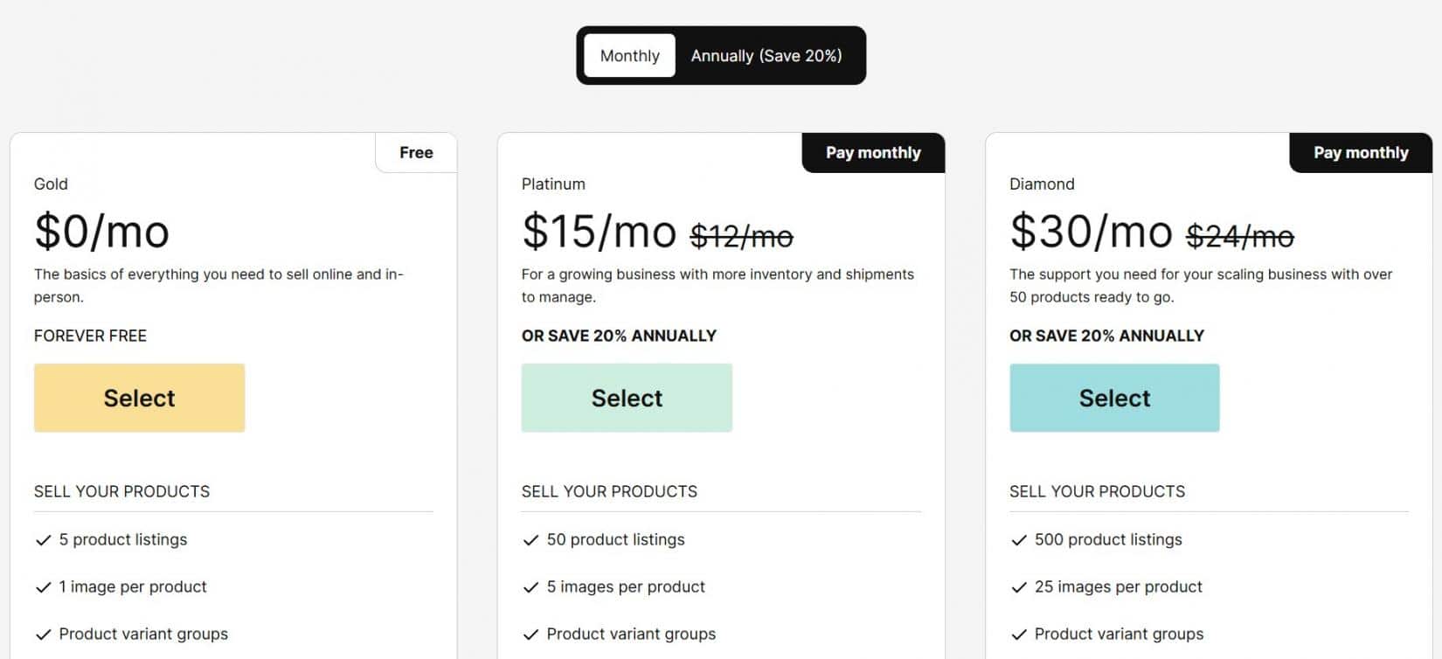Click Platinum's OR SAVE 20% ANNUALLY text
This screenshot has height=659, width=1442.
[x=619, y=336]
